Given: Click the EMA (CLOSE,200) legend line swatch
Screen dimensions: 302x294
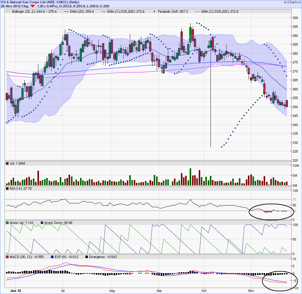Looking at the screenshot, I should tap(103, 12).
